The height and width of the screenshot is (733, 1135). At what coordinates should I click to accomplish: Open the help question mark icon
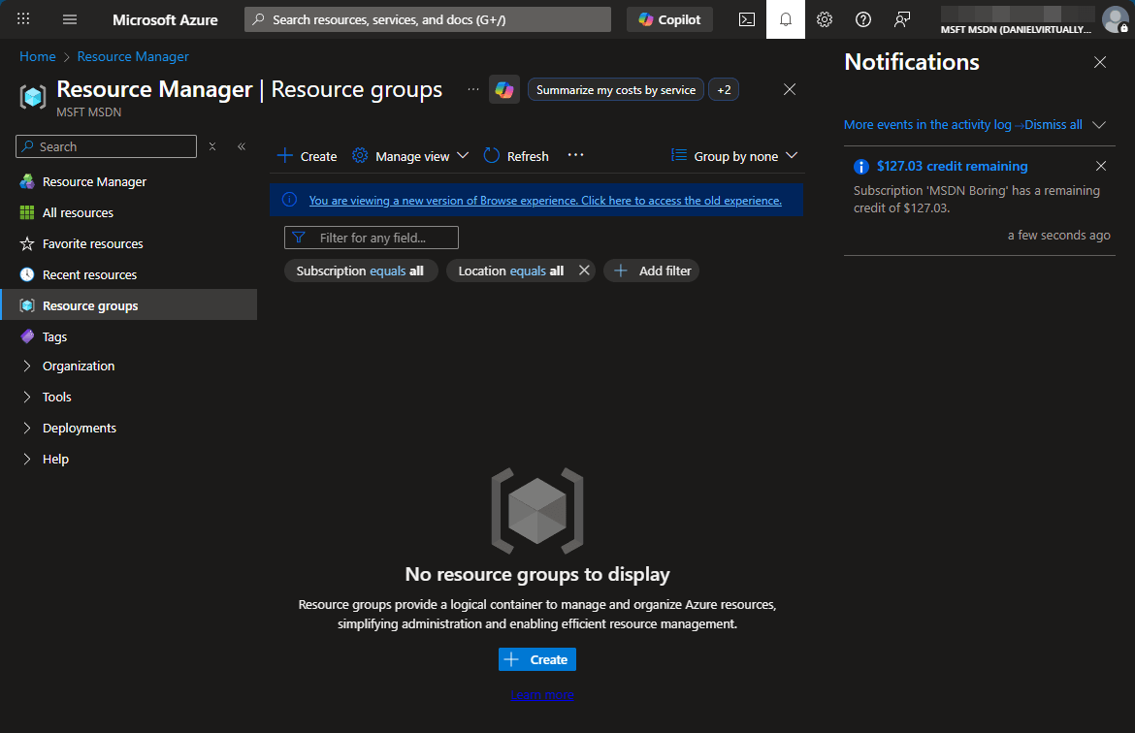(862, 19)
